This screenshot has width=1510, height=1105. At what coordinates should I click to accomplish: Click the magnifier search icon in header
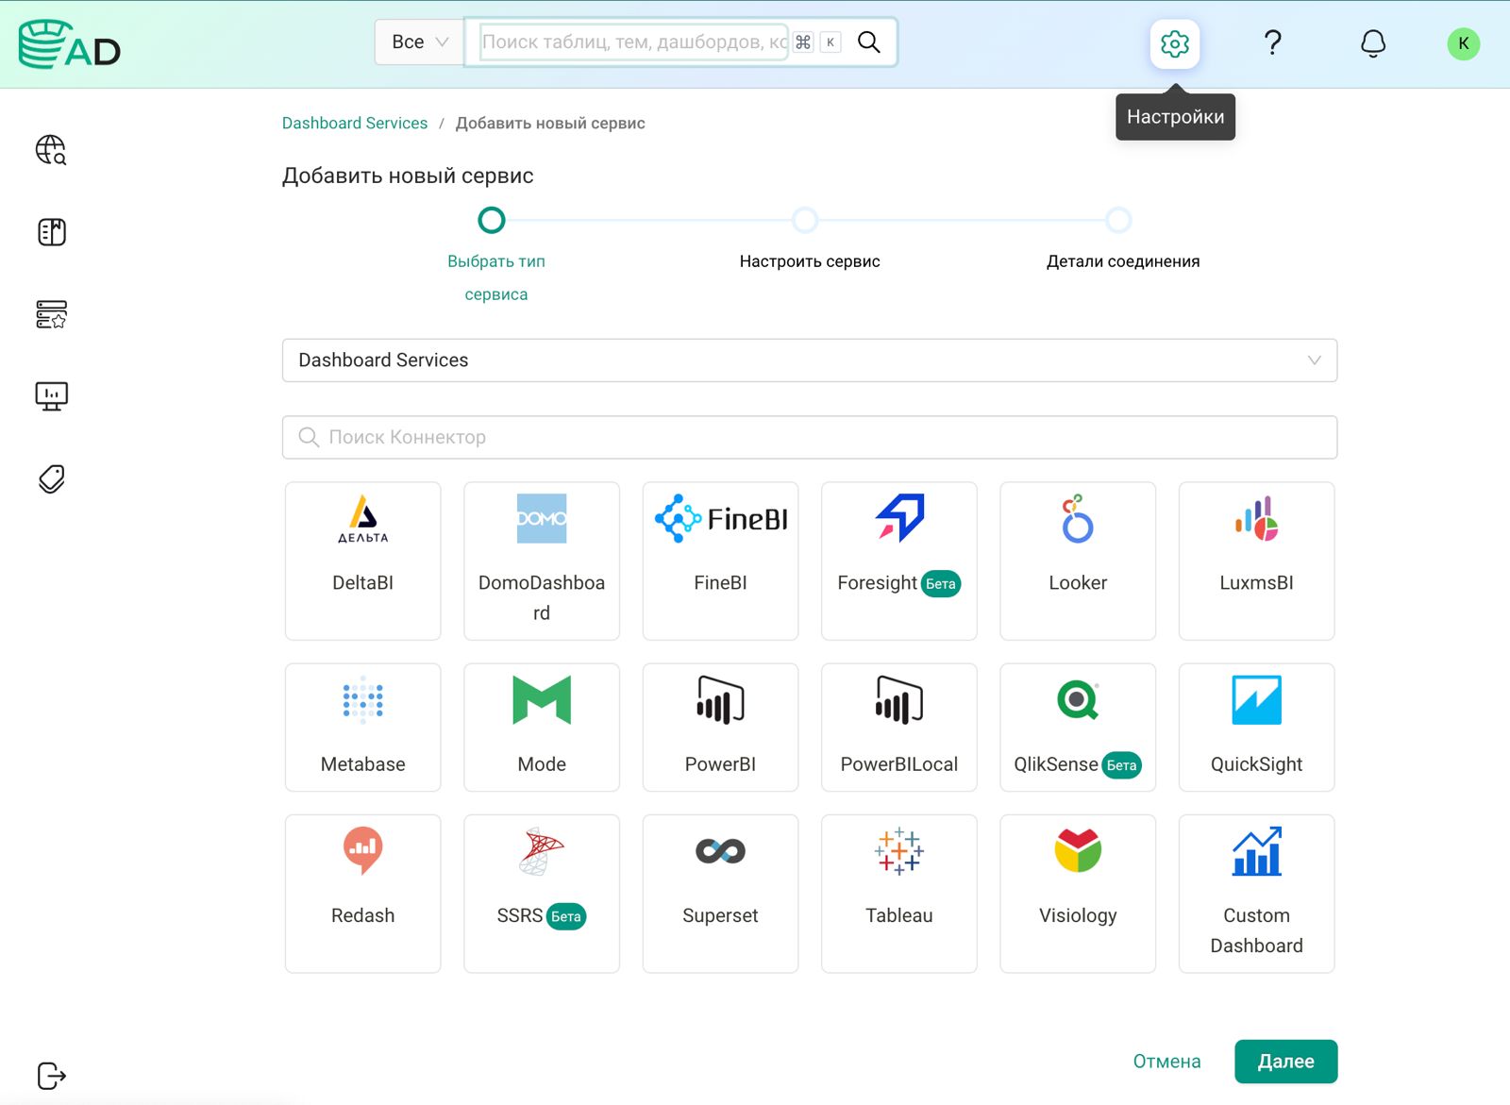[868, 42]
